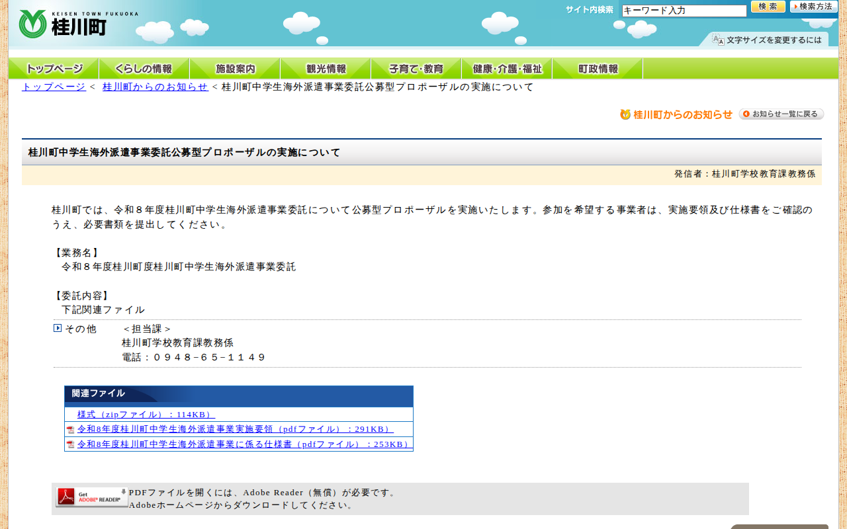Click the 関連ファイル panel header
Image resolution: width=847 pixels, height=529 pixels.
[239, 396]
